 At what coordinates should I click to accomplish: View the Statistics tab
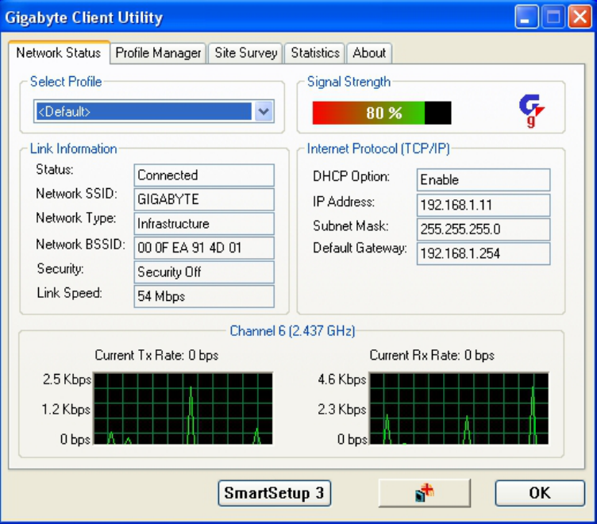pos(315,53)
